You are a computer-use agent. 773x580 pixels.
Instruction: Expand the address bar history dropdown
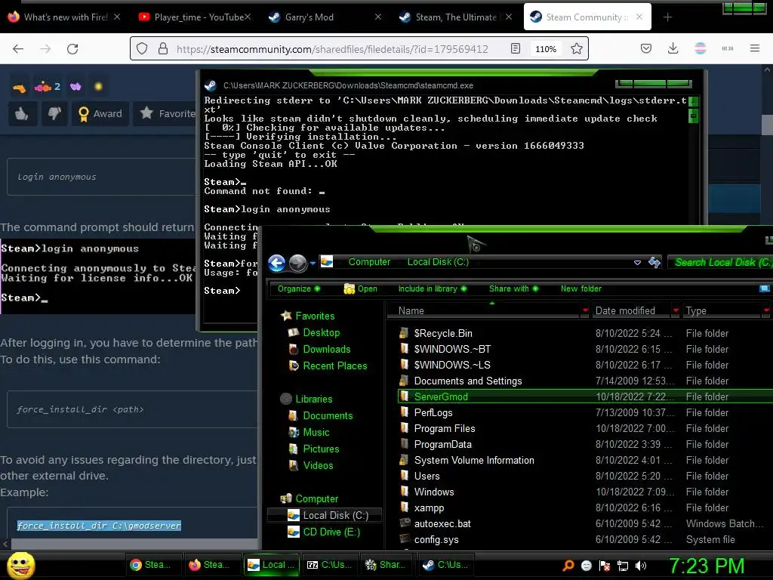[x=637, y=262]
